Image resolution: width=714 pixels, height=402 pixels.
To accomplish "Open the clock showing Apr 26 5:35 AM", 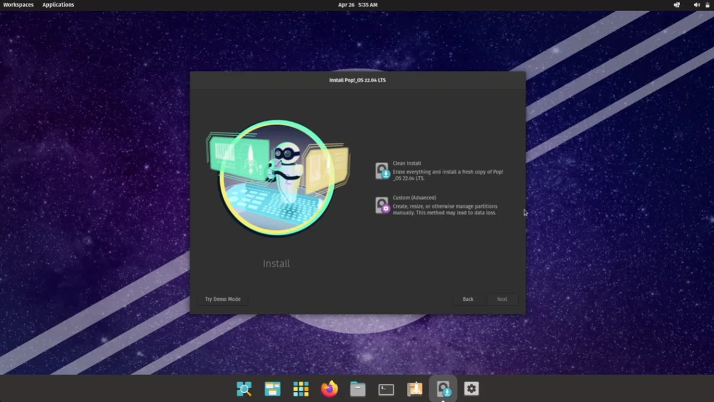I will (358, 5).
